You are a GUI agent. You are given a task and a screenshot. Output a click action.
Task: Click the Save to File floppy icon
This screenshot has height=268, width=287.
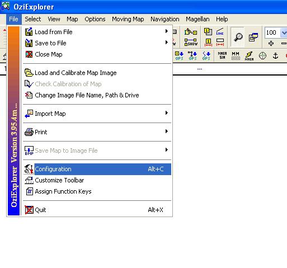(29, 43)
